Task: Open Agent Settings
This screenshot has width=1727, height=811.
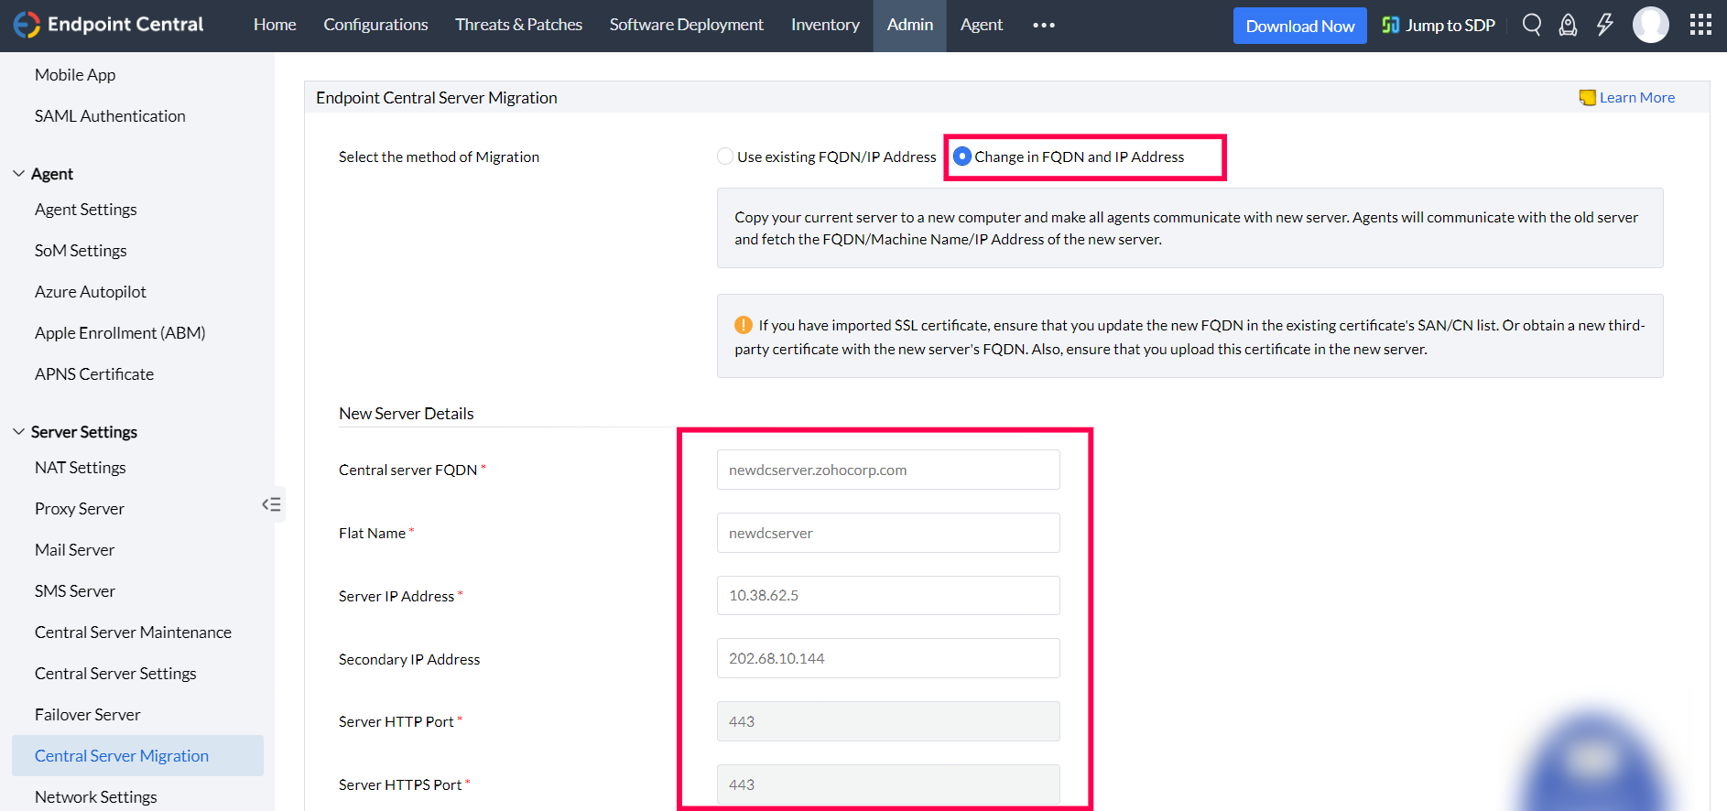Action: point(85,210)
